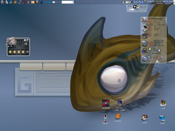Open Firefox Safe mode desktop icon
175x131 pixels.
(120, 105)
